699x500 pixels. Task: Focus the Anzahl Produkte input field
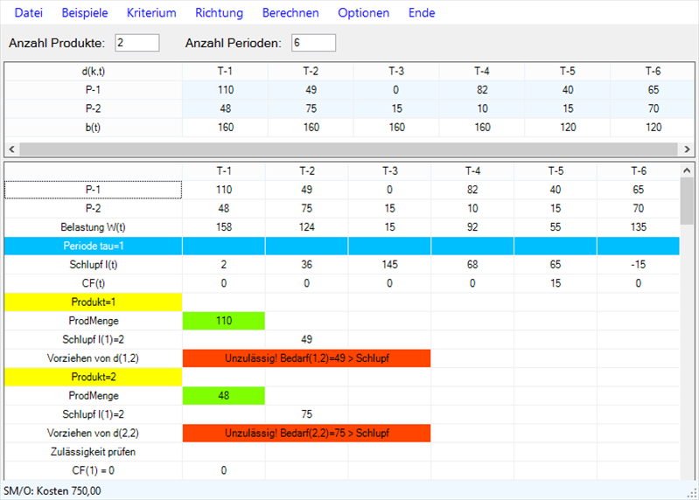coord(137,43)
